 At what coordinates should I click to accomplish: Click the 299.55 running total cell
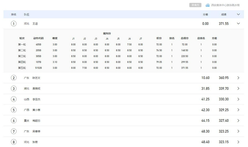click(x=185, y=62)
